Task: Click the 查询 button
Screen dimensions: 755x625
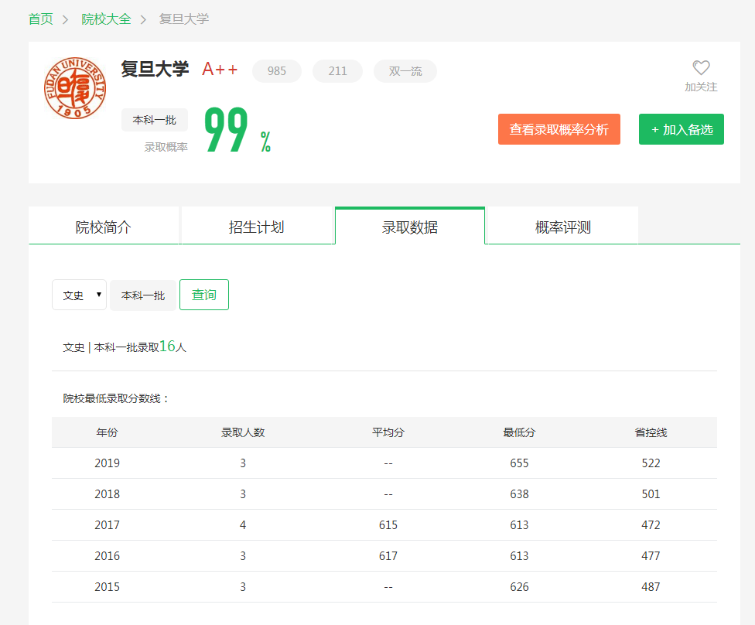Action: (x=204, y=295)
